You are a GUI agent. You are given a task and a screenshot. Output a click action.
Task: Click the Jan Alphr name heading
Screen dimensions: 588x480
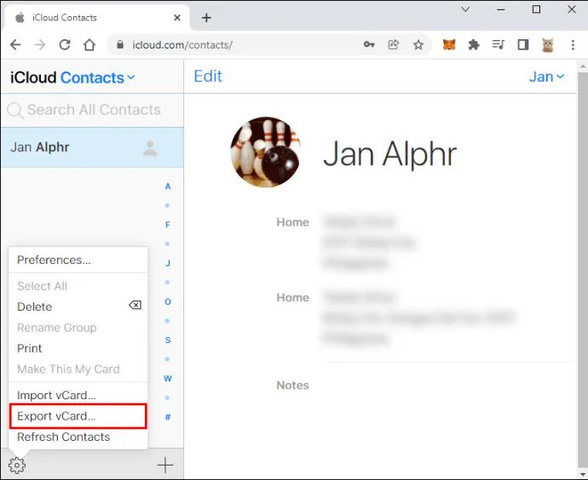(x=390, y=154)
